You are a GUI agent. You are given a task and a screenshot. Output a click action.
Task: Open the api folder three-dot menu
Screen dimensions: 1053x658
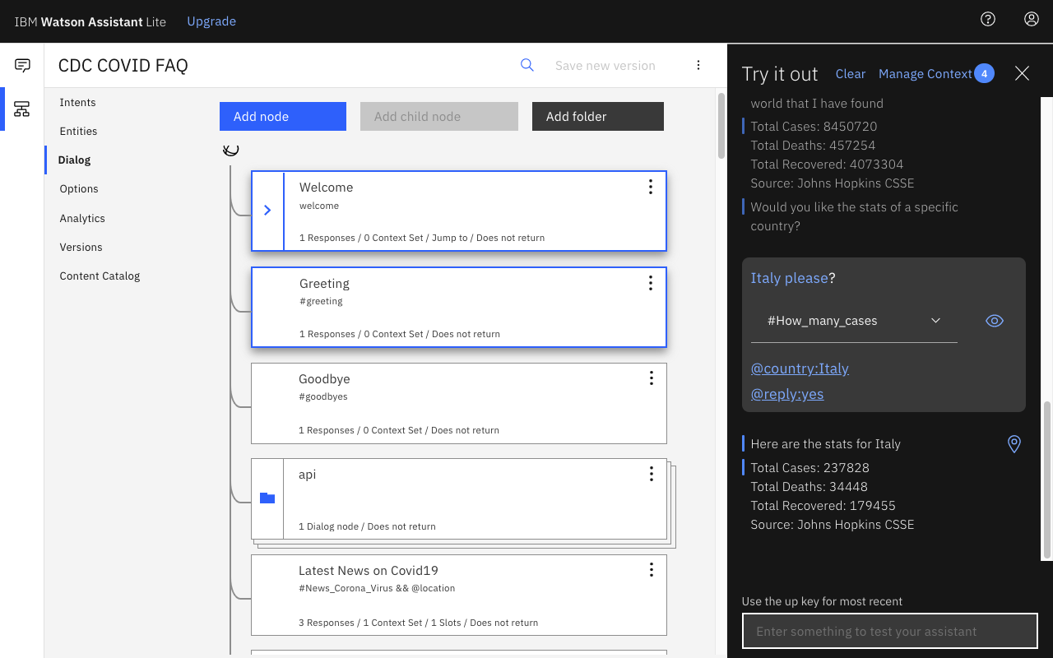coord(651,474)
